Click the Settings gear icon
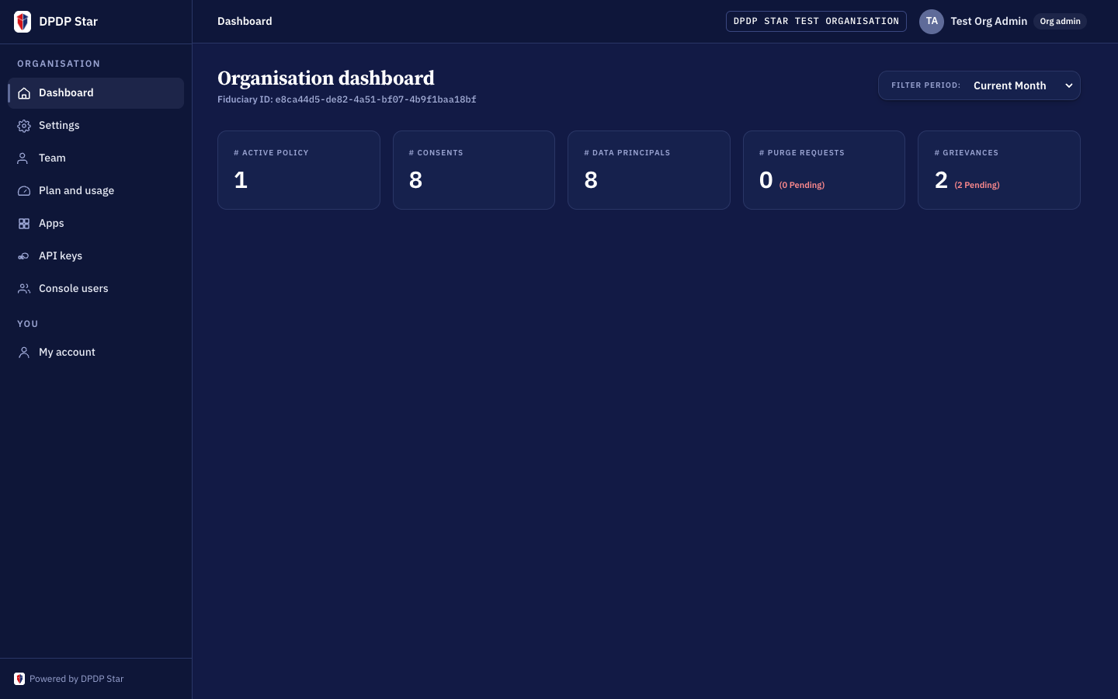This screenshot has height=699, width=1118. click(24, 126)
